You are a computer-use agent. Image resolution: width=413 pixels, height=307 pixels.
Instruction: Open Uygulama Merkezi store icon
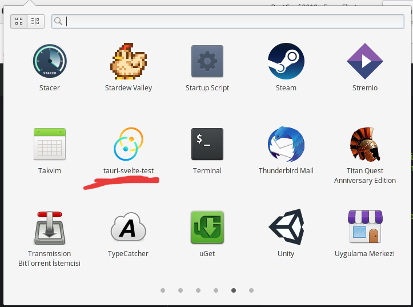pyautogui.click(x=365, y=226)
